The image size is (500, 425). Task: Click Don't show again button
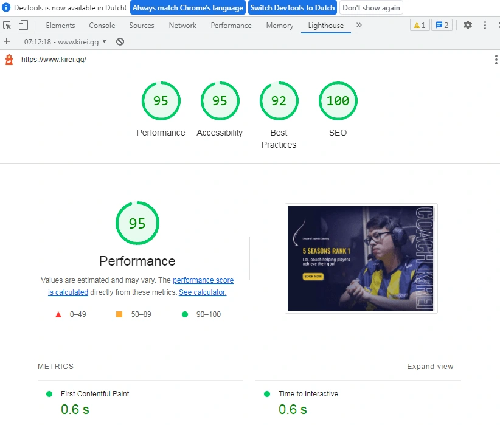tap(371, 8)
